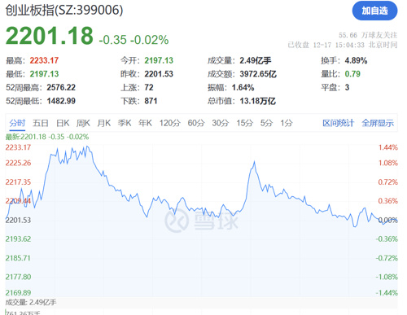Click the index title 创业板指(SZ:399006)

pos(64,11)
